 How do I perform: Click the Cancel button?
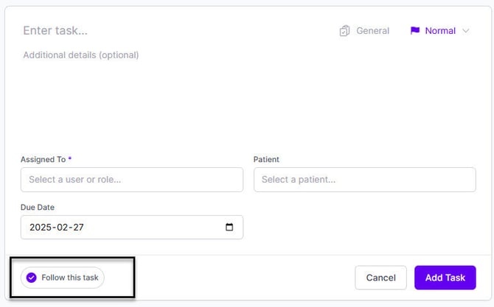tap(380, 278)
